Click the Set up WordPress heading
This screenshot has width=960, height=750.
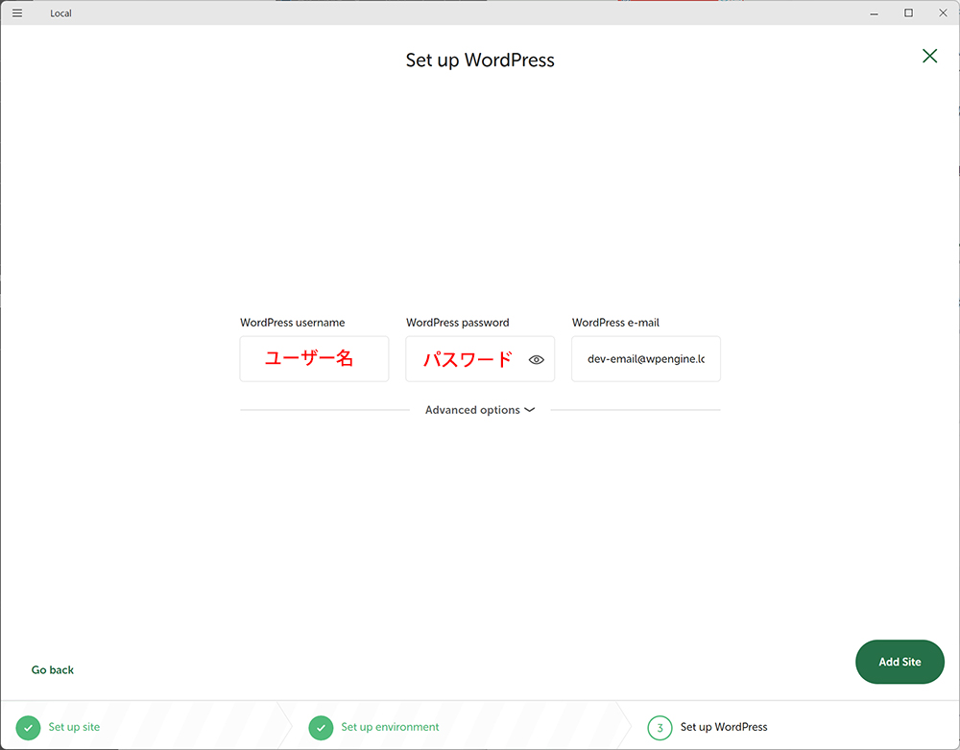point(480,60)
